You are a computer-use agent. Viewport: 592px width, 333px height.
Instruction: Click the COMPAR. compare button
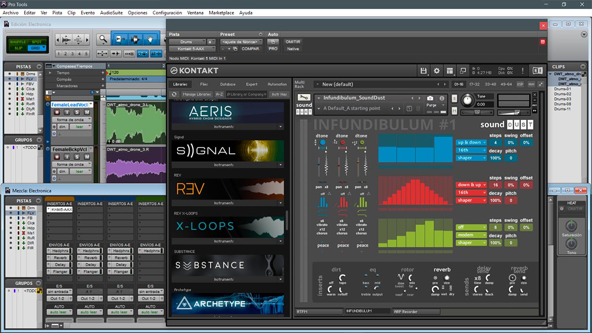tap(251, 49)
